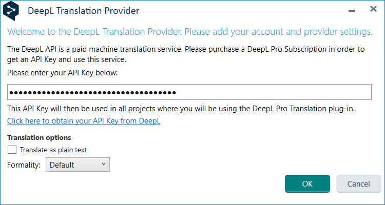Click the DeepL logo icon in title bar

[11, 10]
